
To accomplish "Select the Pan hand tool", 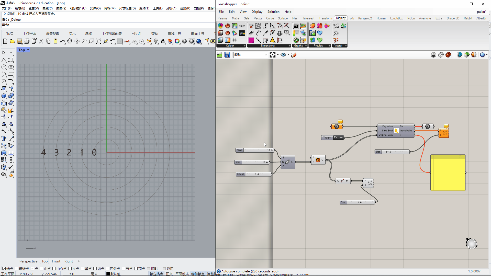I will (70, 41).
